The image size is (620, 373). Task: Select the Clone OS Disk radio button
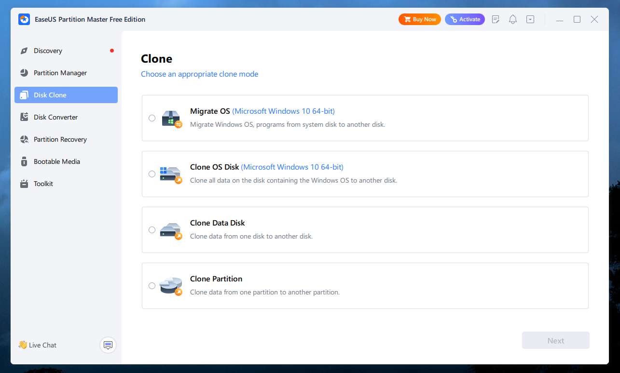(152, 174)
